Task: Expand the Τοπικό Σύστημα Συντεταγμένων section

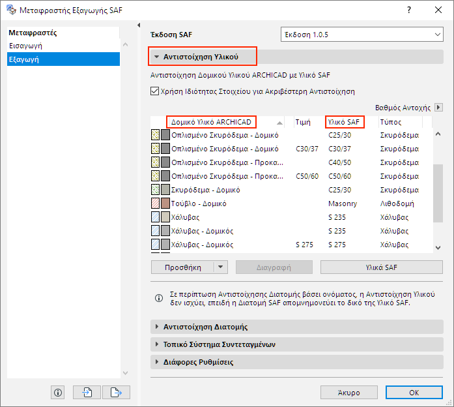Action: (156, 344)
